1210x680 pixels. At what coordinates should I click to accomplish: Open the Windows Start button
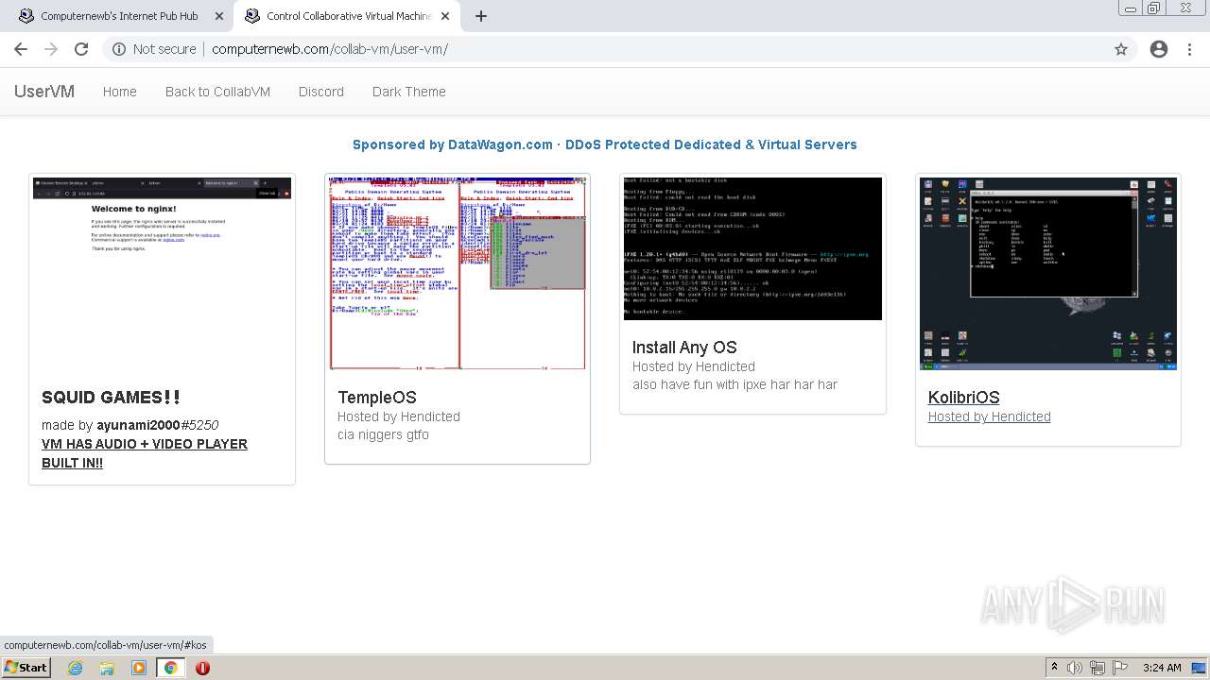pos(26,668)
